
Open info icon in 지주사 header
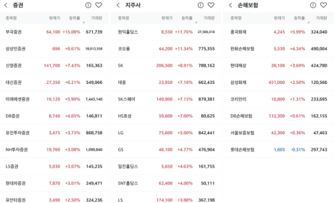(201, 5)
